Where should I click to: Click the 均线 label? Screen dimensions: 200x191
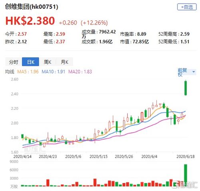tap(10, 72)
